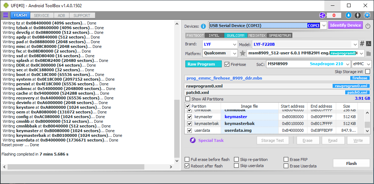Image resolution: width=374 pixels, height=184 pixels.
Task: Click the Android robot title icon
Action: (6, 5)
